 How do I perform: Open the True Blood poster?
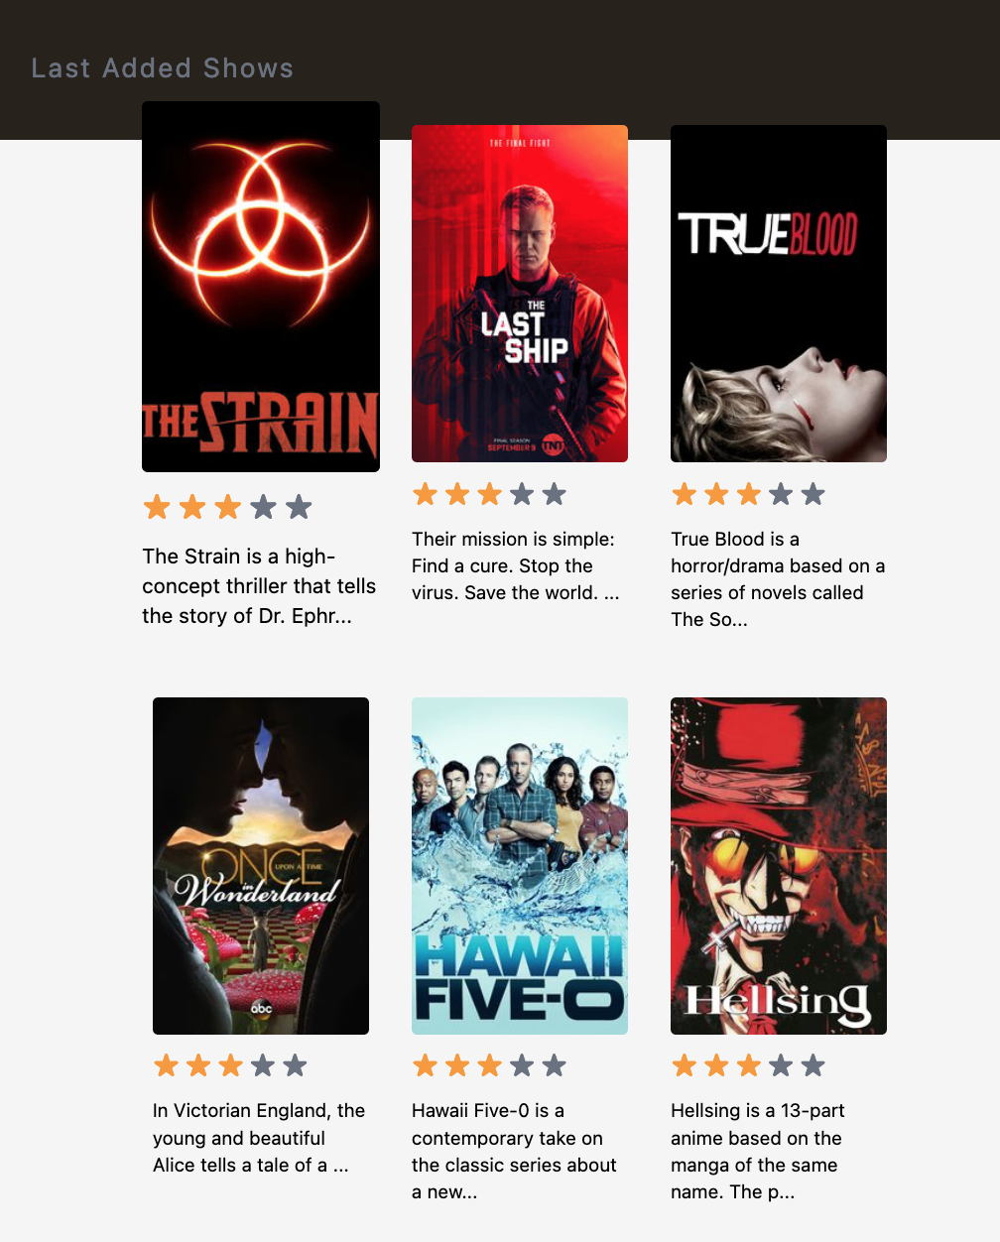[x=779, y=294]
